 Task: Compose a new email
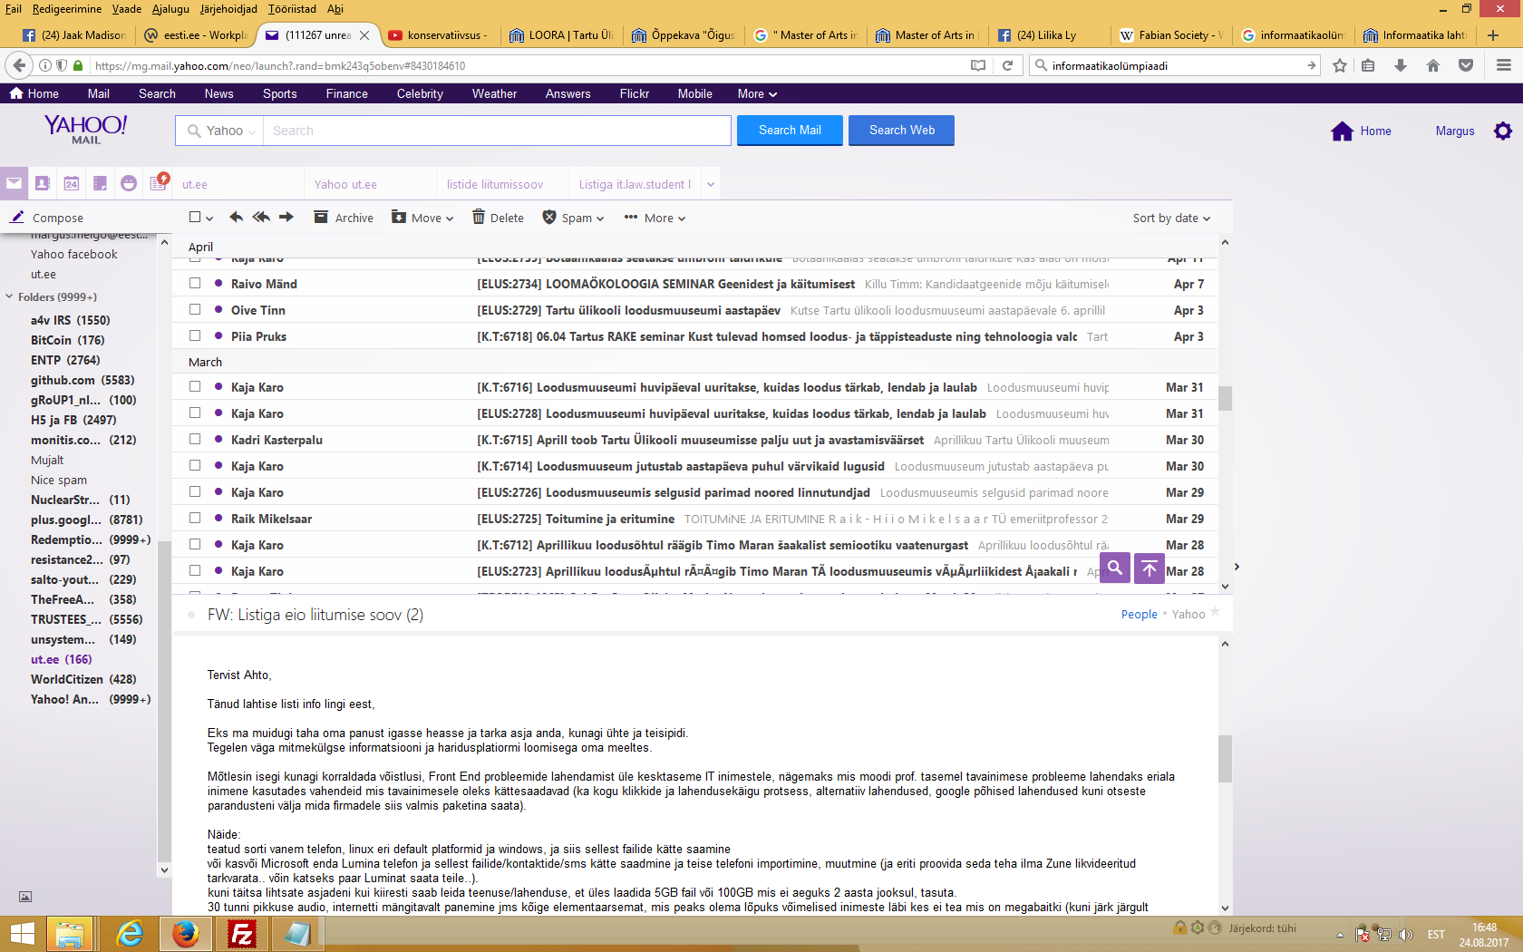47,218
